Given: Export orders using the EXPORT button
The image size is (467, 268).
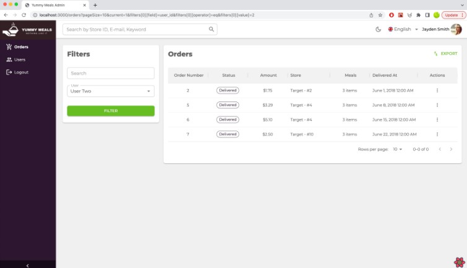Looking at the screenshot, I should pos(445,54).
